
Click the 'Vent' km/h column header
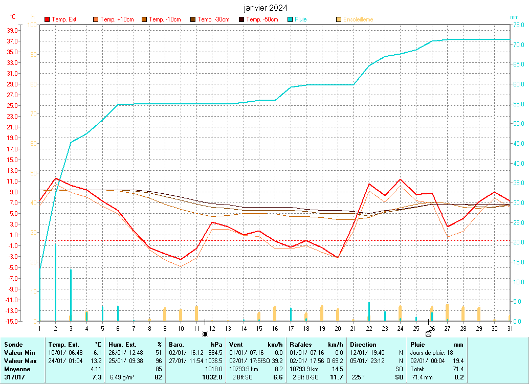click(236, 345)
